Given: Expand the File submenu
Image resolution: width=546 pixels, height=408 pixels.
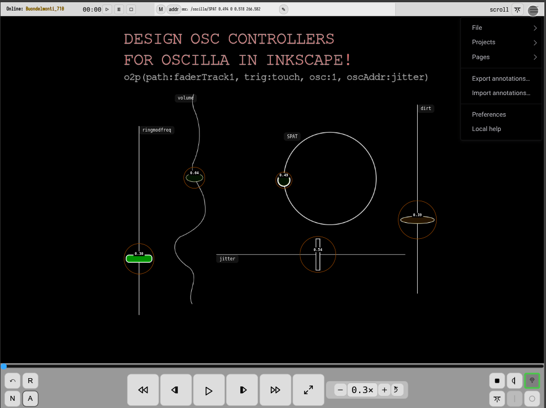Looking at the screenshot, I should (499, 27).
